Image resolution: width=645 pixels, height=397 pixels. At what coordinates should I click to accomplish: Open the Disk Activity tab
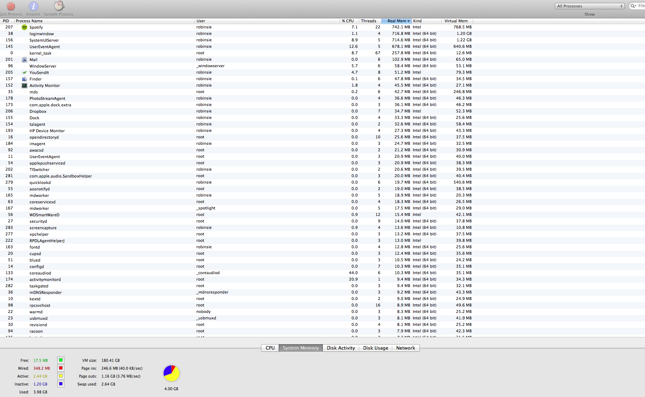(x=341, y=348)
